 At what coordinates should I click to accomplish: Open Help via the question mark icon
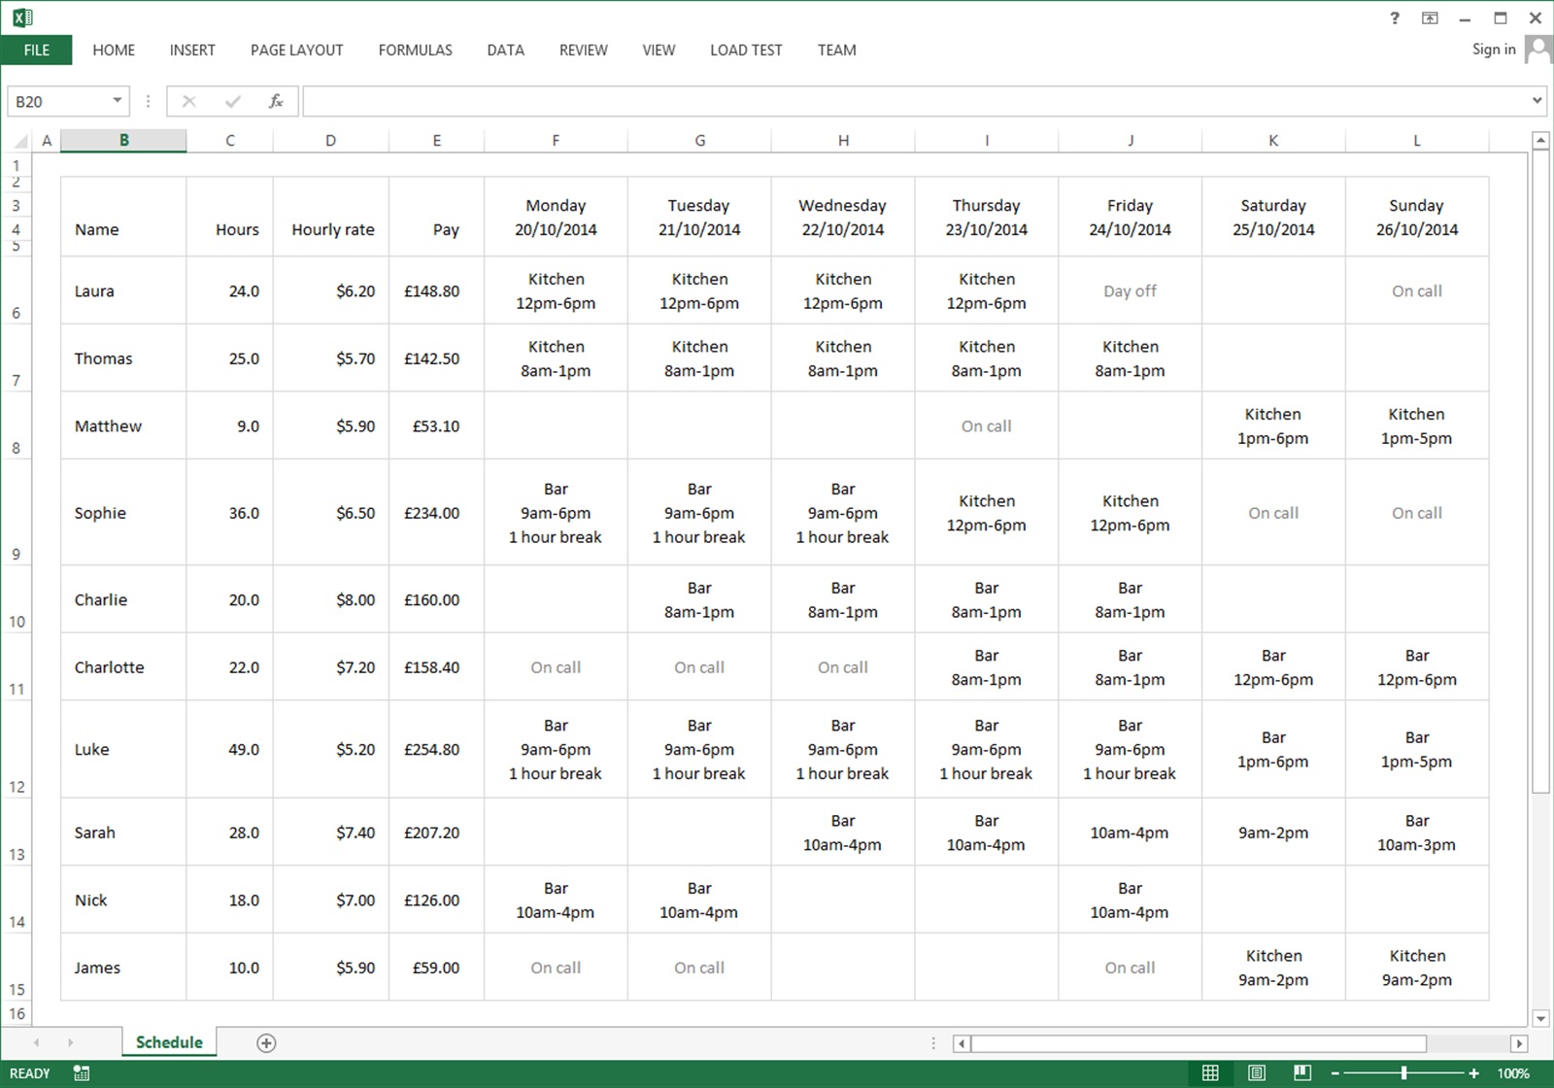[x=1394, y=17]
